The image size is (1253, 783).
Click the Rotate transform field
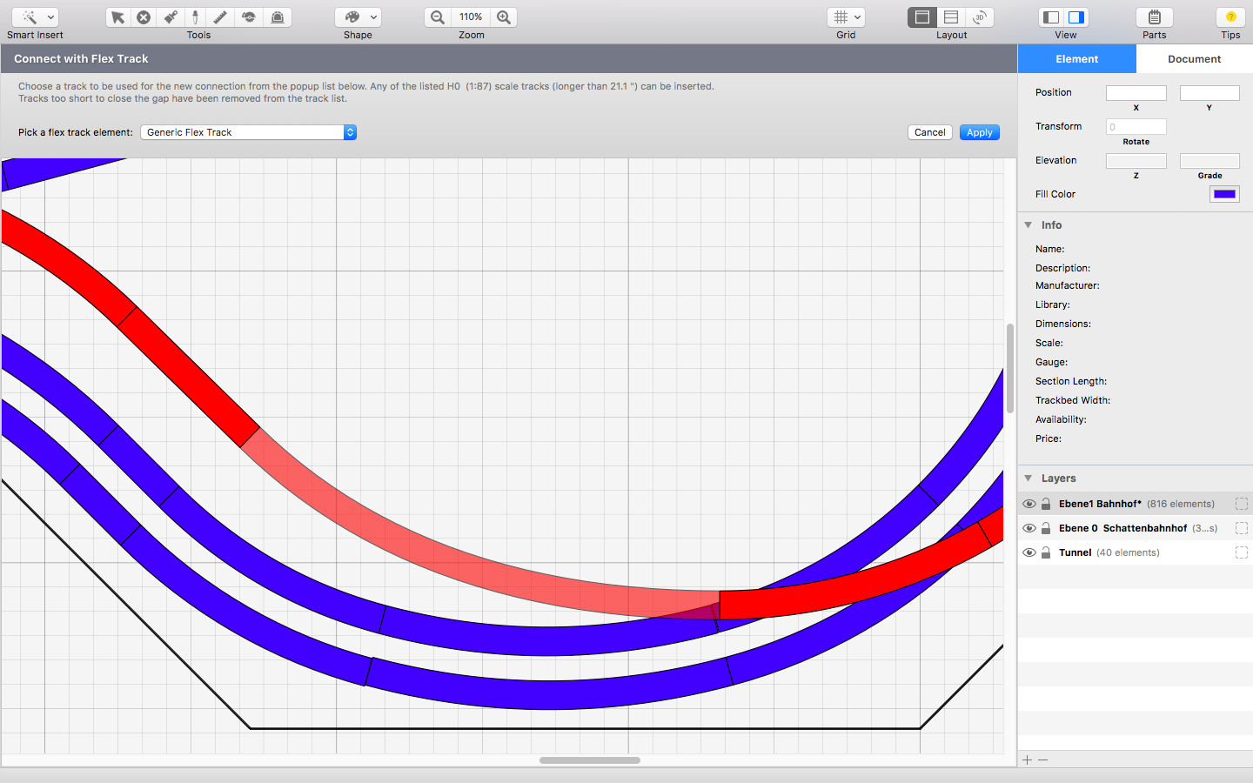tap(1136, 127)
